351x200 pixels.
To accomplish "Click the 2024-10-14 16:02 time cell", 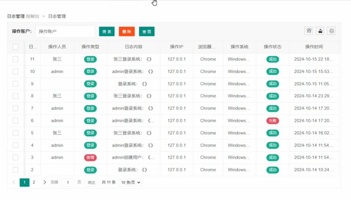I will point(314,133).
